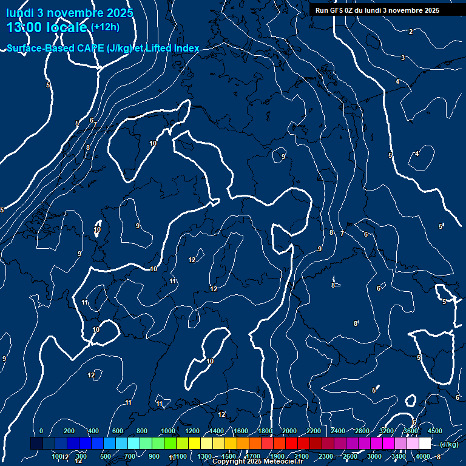Click the '1500' legend label
466x466 pixels.
coord(229,456)
